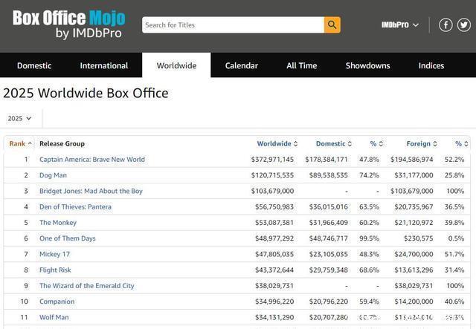Click the orange search magnifier button
Image resolution: width=476 pixels, height=329 pixels.
coord(332,25)
